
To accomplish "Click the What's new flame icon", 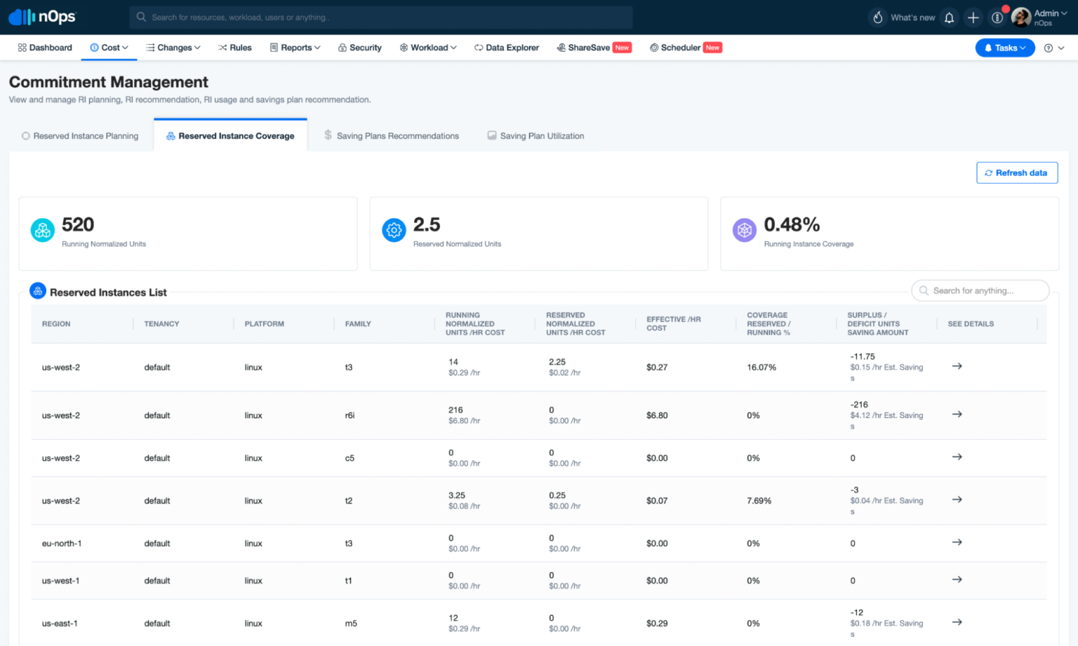I will click(x=877, y=17).
